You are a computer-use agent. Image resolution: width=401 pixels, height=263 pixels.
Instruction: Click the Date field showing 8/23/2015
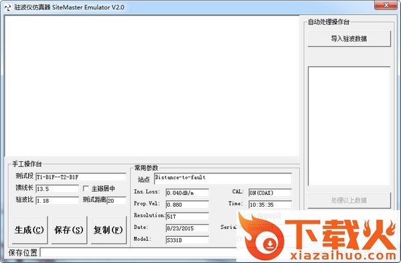point(187,228)
